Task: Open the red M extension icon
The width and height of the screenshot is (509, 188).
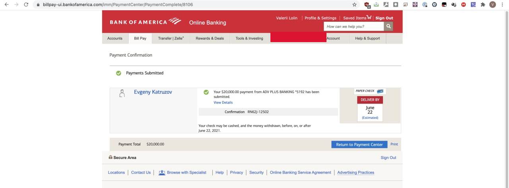Action: click(x=463, y=5)
